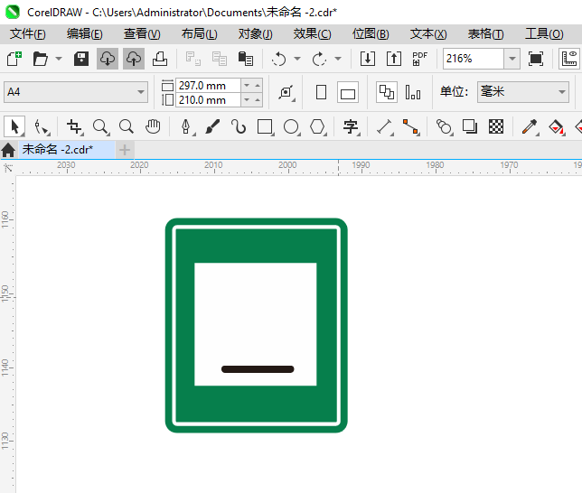
Task: Expand the undo history dropdown arrow
Action: coord(297,59)
